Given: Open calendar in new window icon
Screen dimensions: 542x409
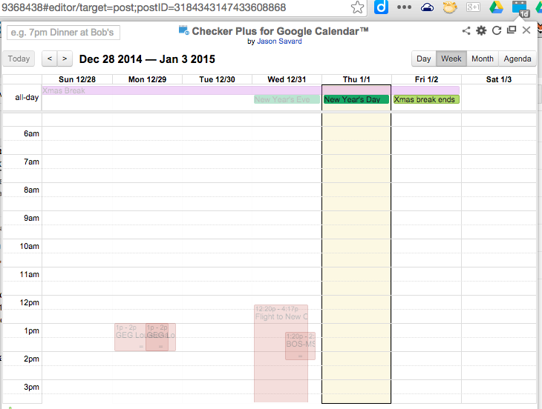Looking at the screenshot, I should pos(512,30).
